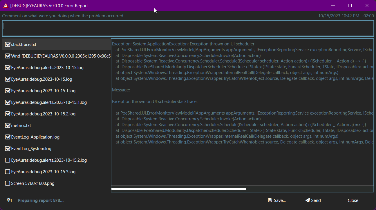The height and width of the screenshot is (210, 376).
Task: Select the EventLog_Application.log entry
Action: (35, 137)
